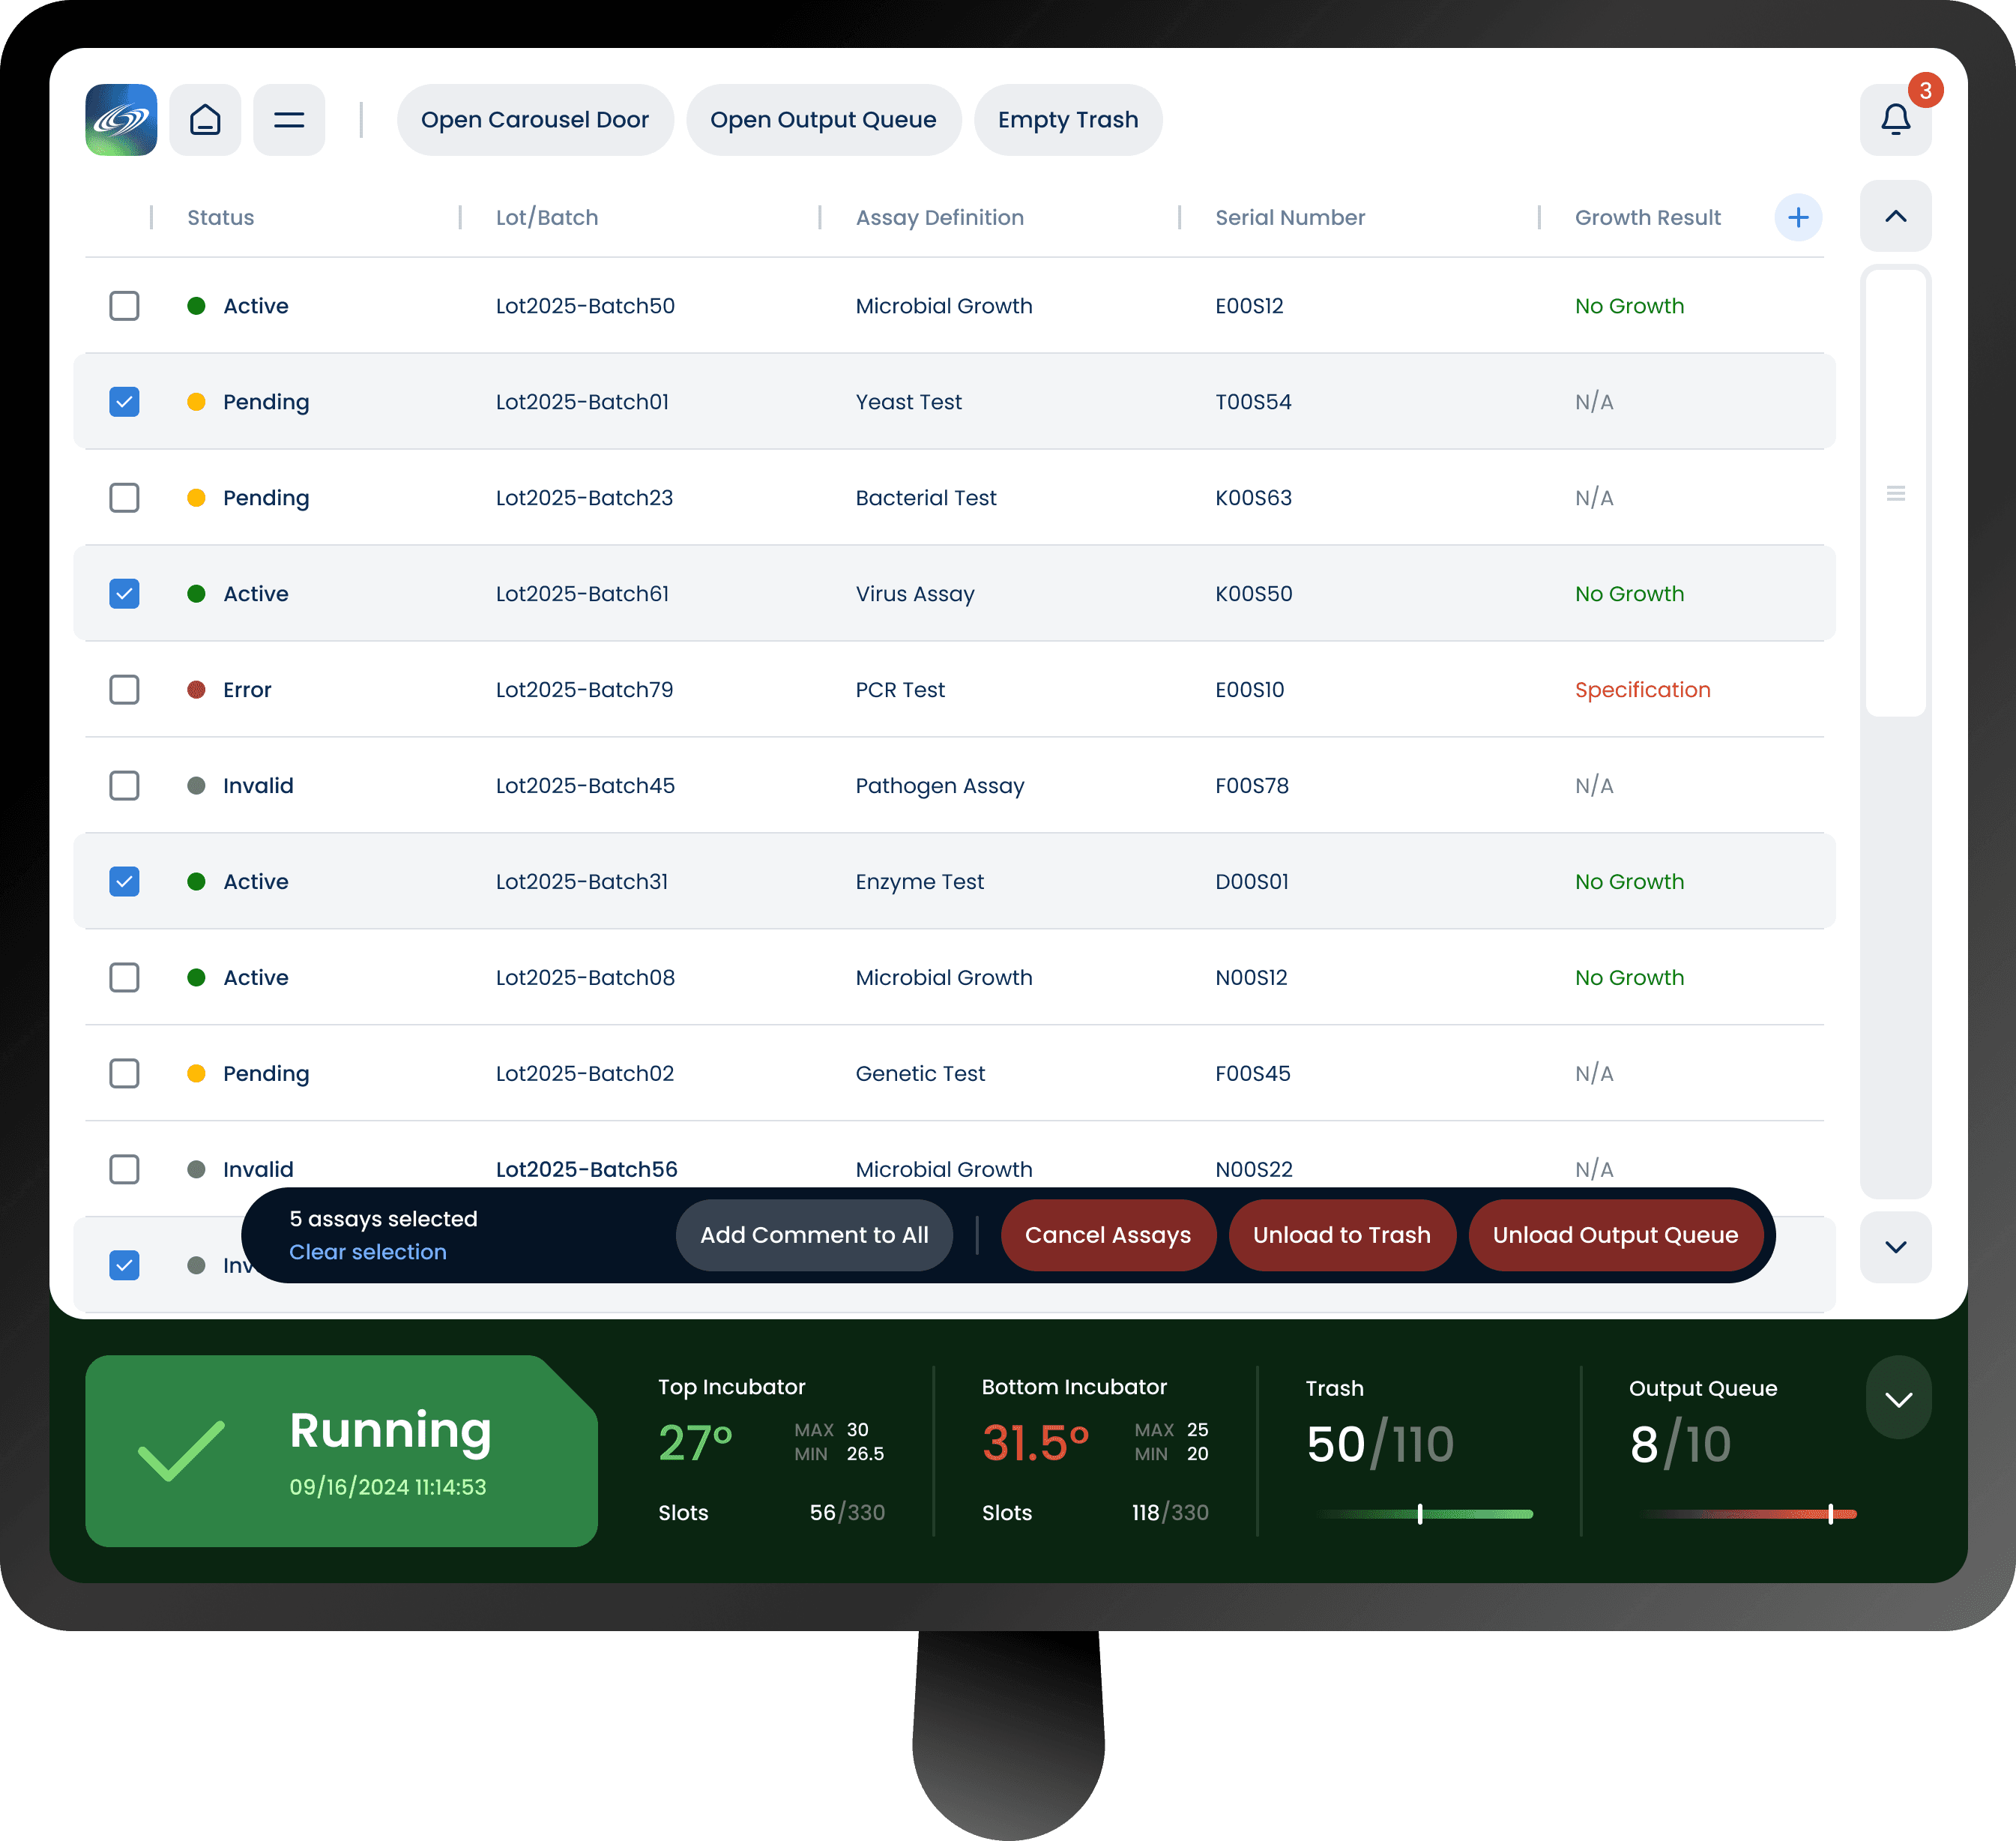
Task: Collapse the status panel chevron
Action: (x=1898, y=1398)
